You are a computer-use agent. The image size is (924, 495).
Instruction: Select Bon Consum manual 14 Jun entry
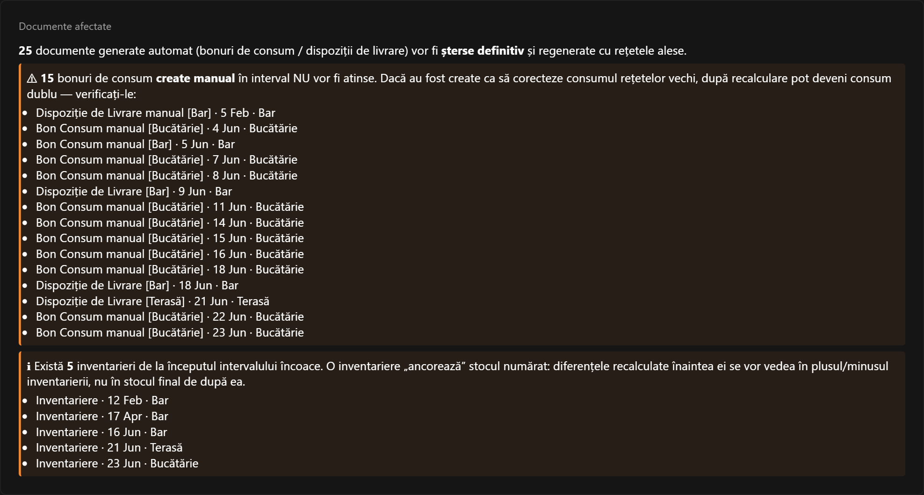(x=170, y=222)
